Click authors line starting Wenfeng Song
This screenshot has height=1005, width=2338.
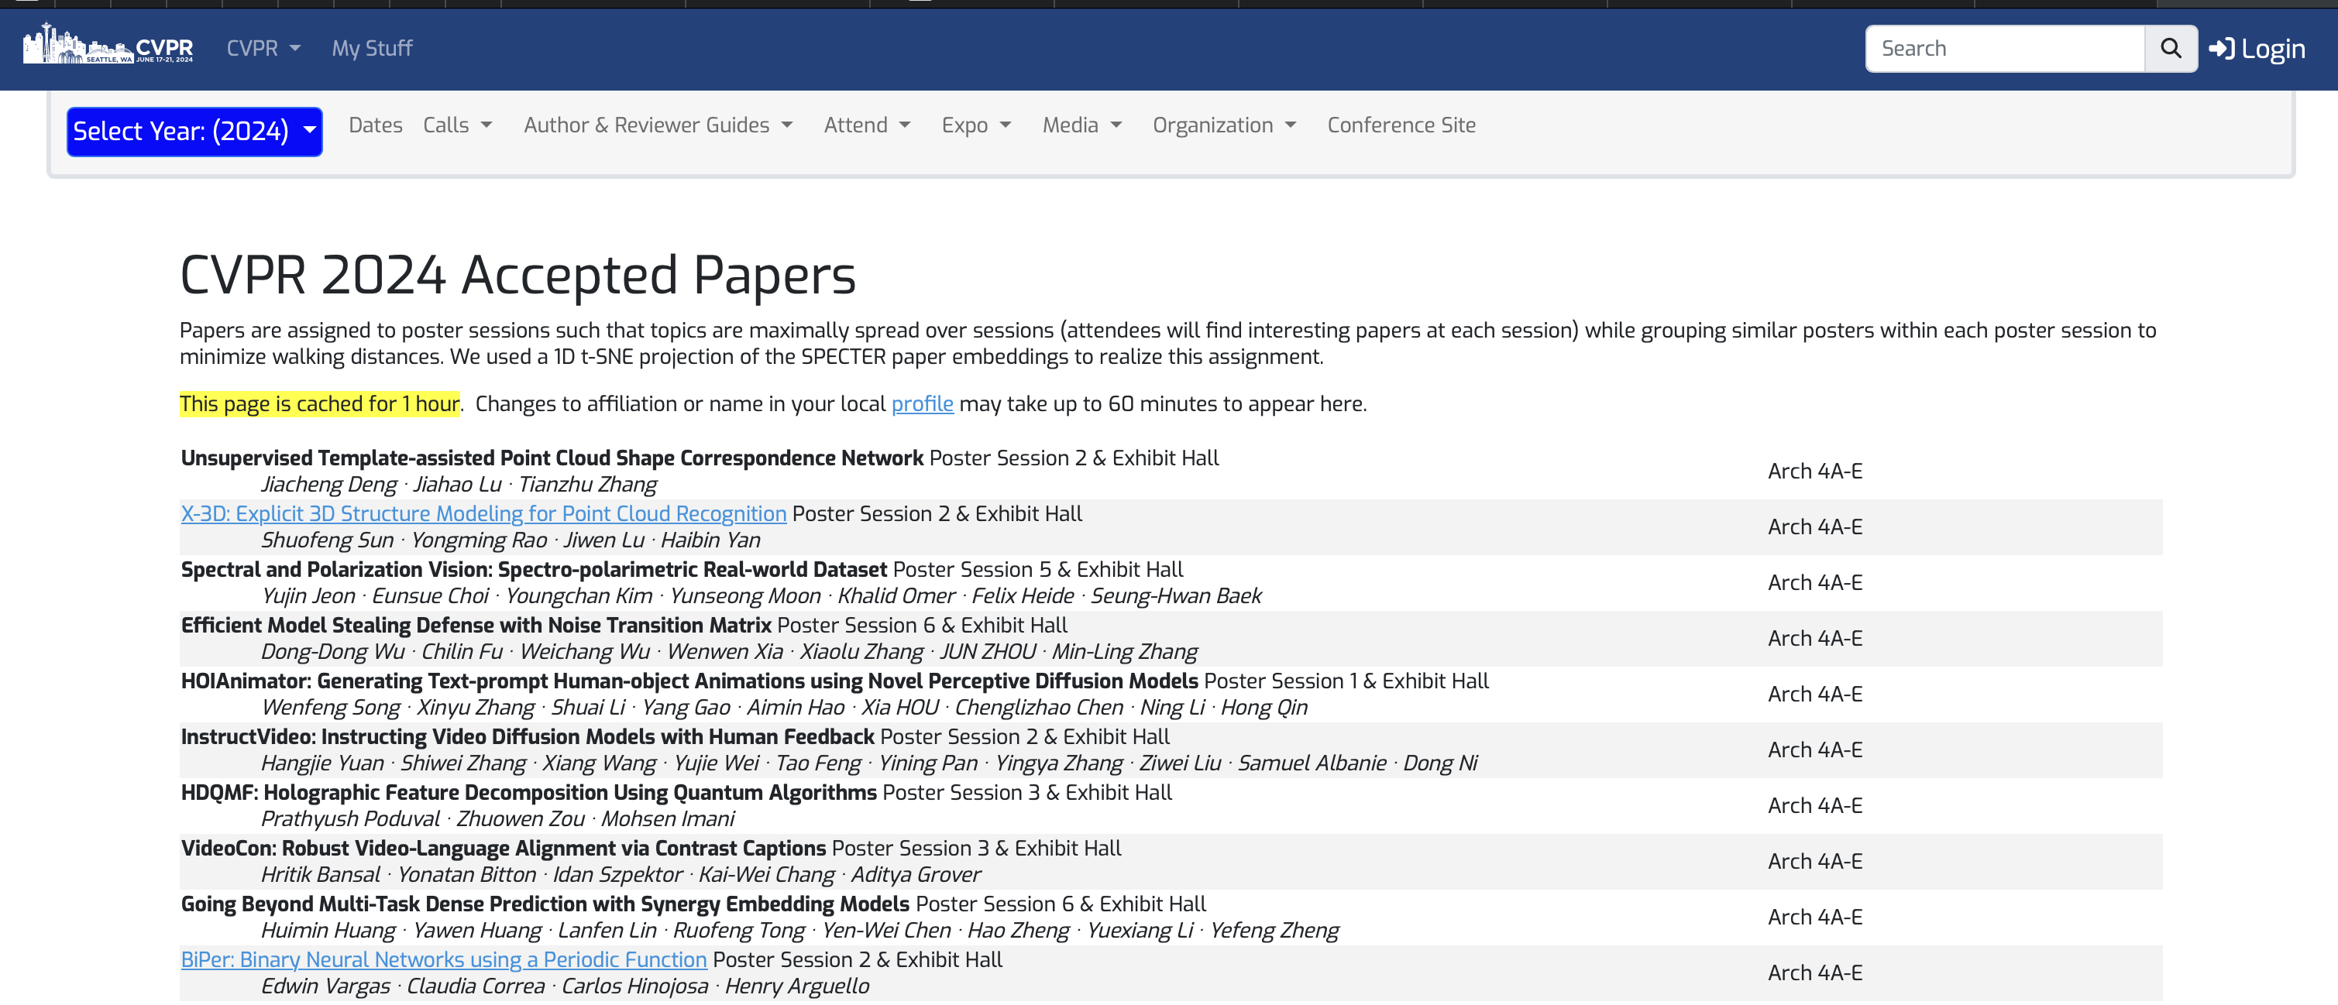(784, 708)
